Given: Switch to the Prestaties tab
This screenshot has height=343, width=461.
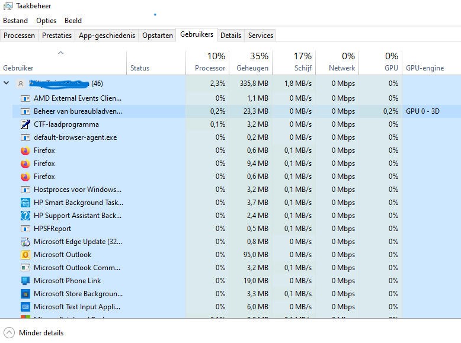Looking at the screenshot, I should [x=57, y=36].
